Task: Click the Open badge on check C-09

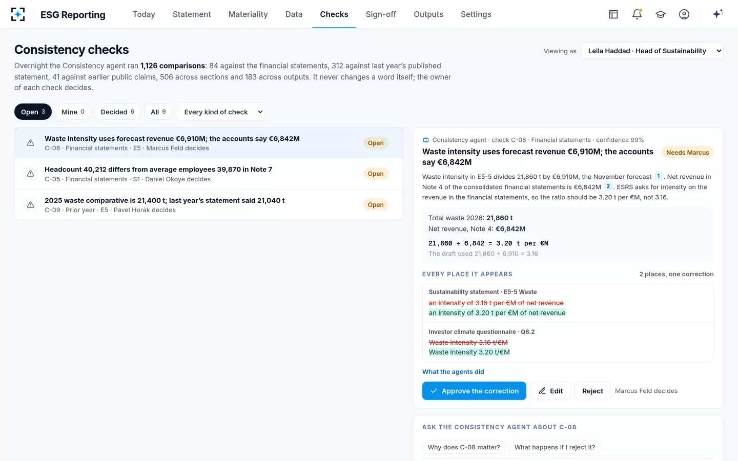Action: point(376,205)
